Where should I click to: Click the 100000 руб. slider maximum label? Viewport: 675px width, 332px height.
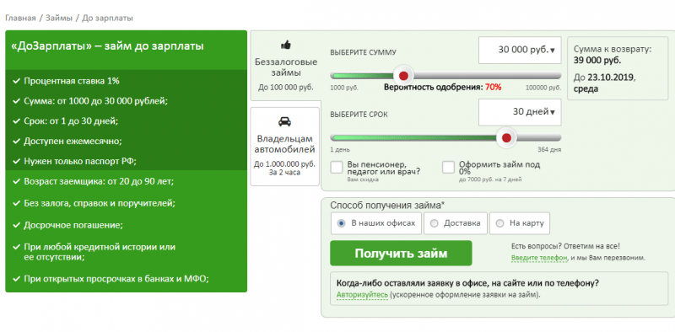pos(543,88)
